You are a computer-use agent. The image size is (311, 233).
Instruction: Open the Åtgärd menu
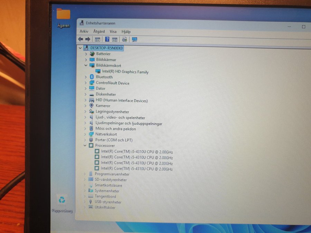click(99, 31)
